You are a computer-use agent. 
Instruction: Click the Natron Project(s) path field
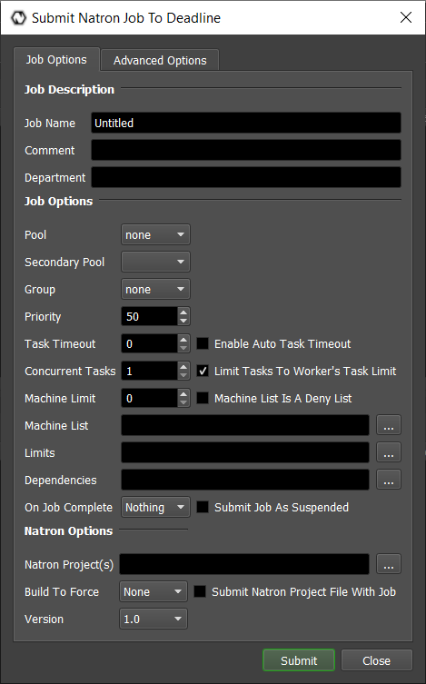244,564
